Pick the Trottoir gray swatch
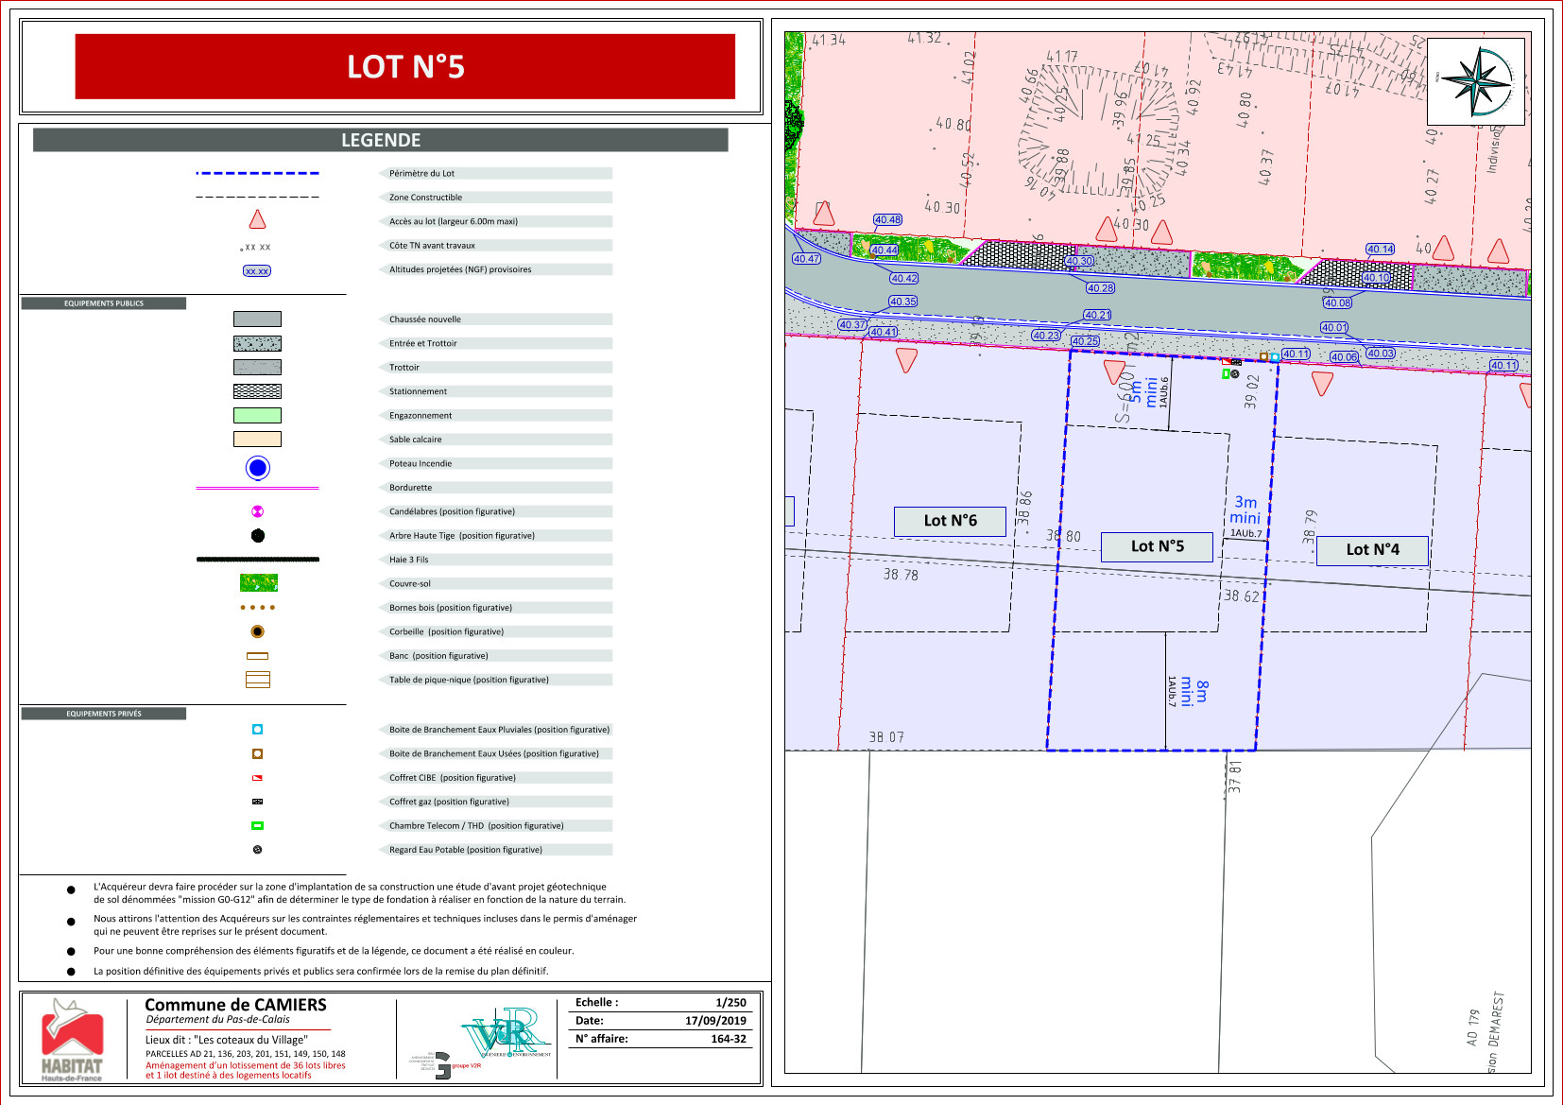The image size is (1563, 1105). click(x=257, y=368)
